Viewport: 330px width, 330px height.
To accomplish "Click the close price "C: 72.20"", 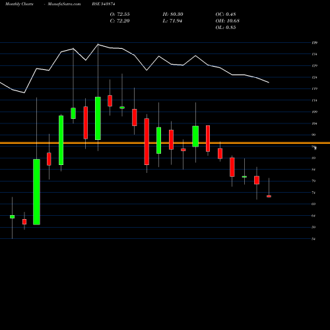I will click(120, 21).
